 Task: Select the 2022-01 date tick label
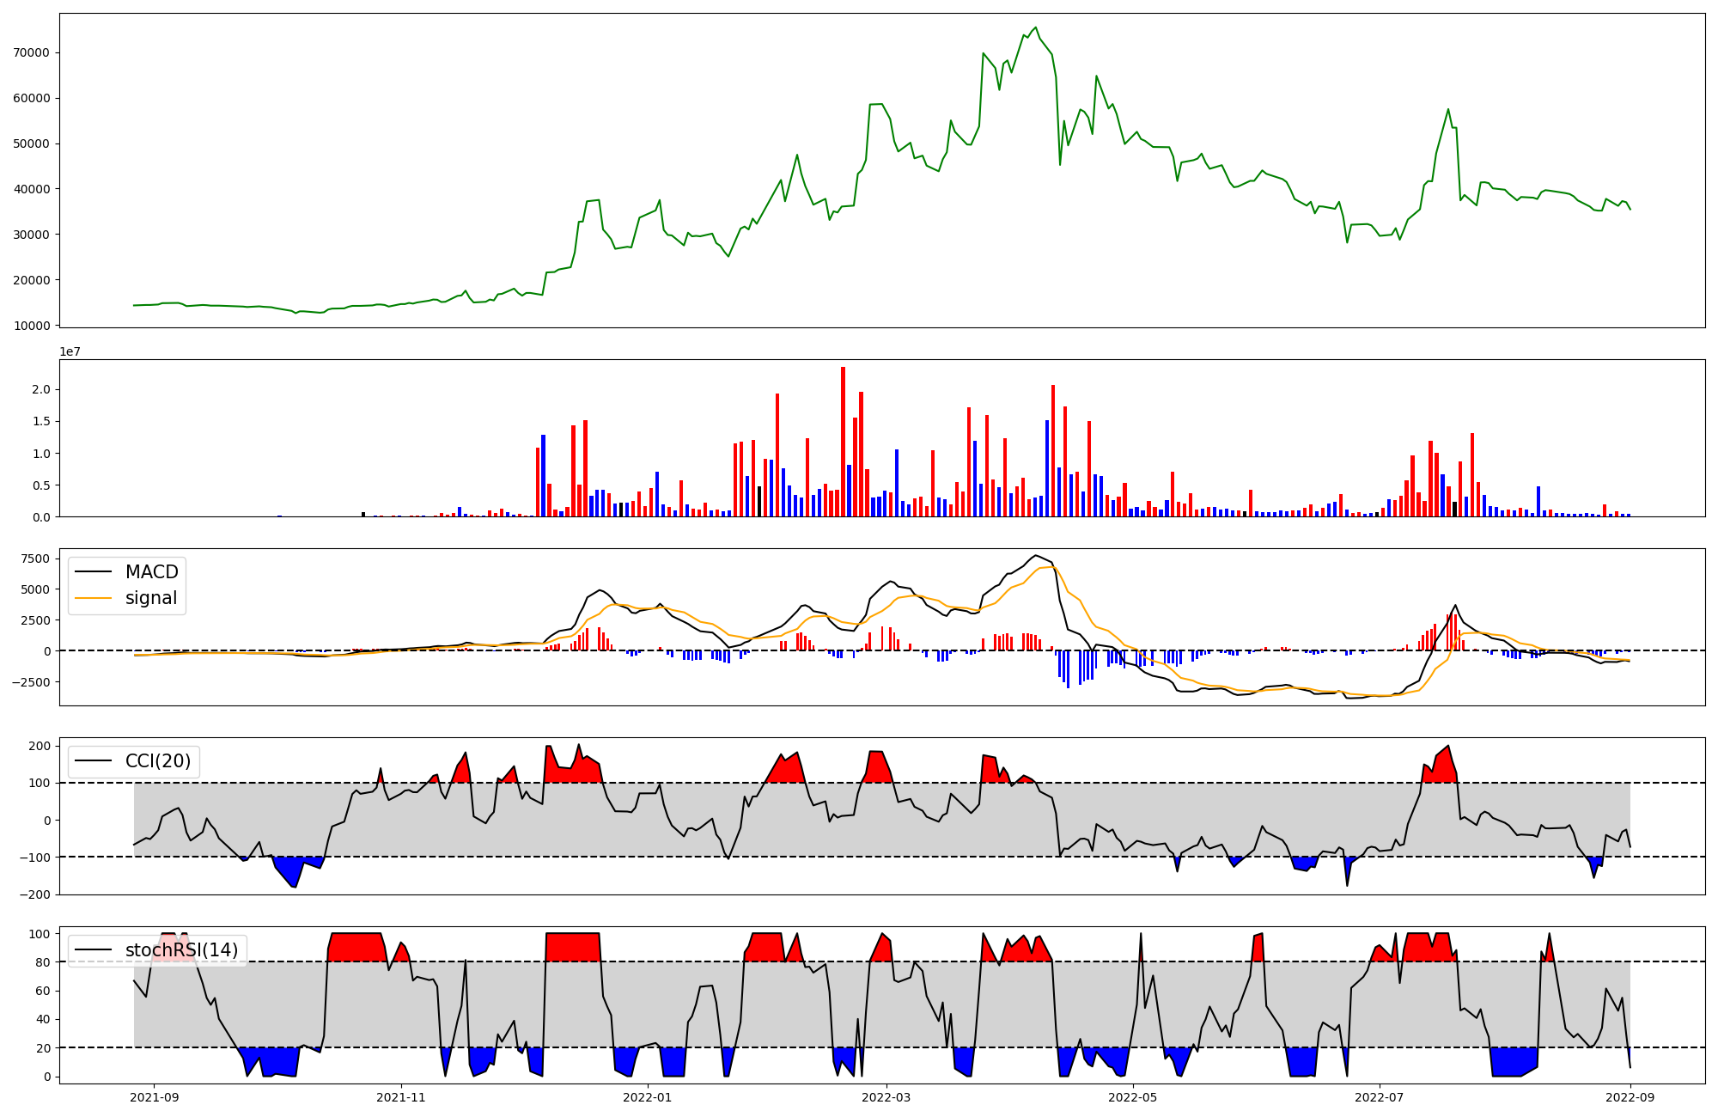(647, 1097)
